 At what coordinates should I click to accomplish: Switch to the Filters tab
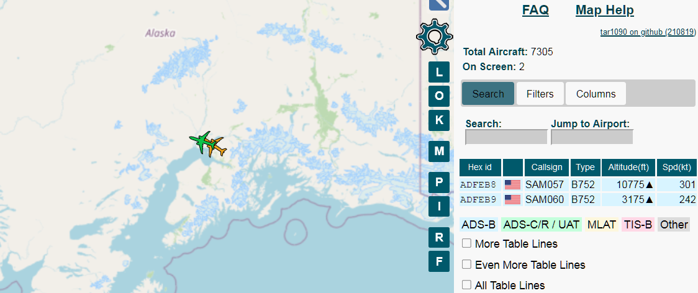[x=540, y=94]
